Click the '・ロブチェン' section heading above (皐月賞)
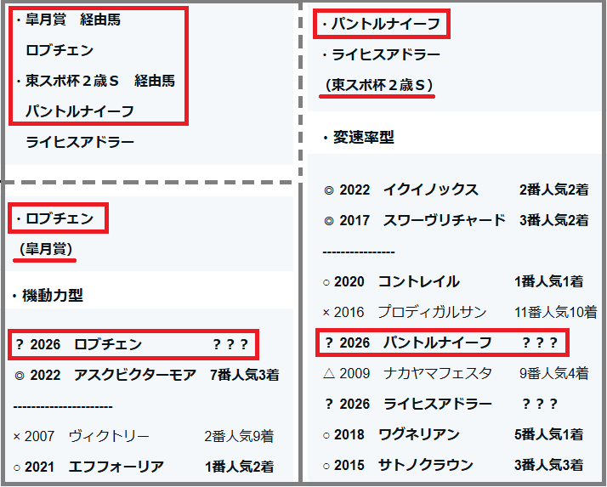Screen dimensions: 607x487 (54, 218)
